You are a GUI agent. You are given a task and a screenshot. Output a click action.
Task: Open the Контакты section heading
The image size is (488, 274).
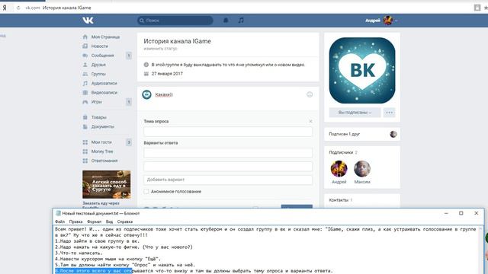[339, 200]
